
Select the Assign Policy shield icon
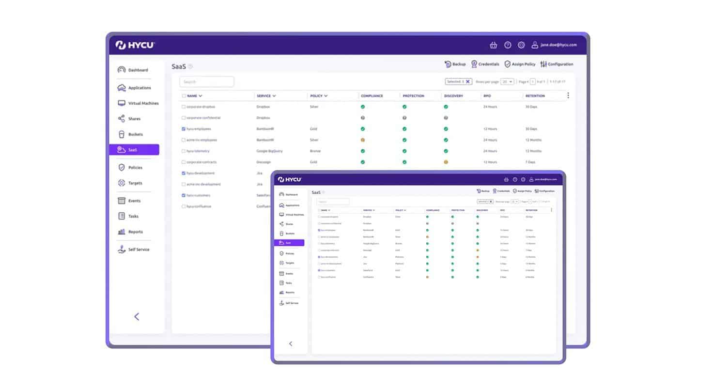[x=507, y=64]
